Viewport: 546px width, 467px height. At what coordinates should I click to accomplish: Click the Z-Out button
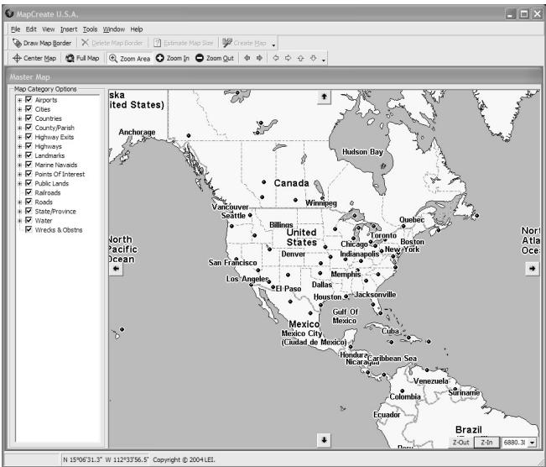(460, 443)
